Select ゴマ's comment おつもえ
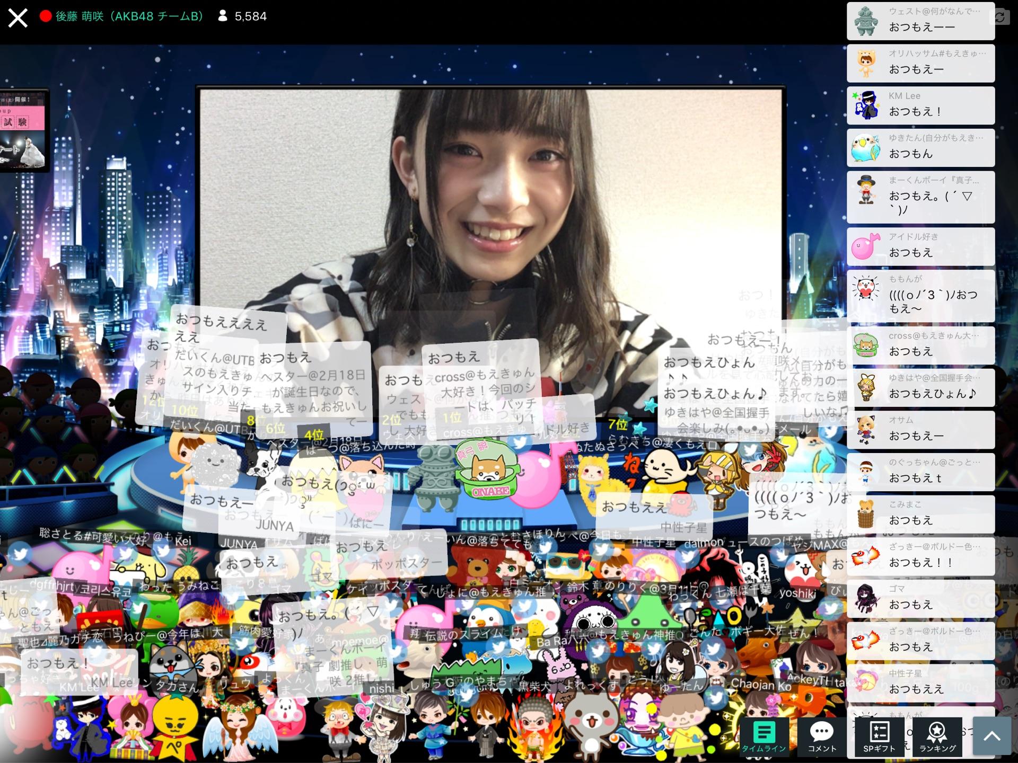Screen dimensions: 1018x763 pyautogui.click(x=920, y=599)
